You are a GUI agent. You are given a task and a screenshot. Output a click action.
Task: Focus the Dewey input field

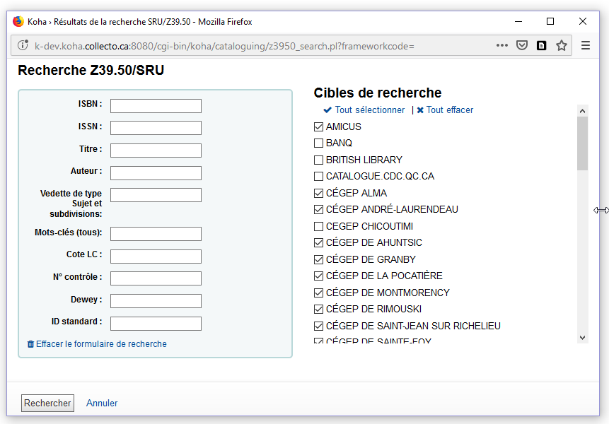pyautogui.click(x=156, y=301)
